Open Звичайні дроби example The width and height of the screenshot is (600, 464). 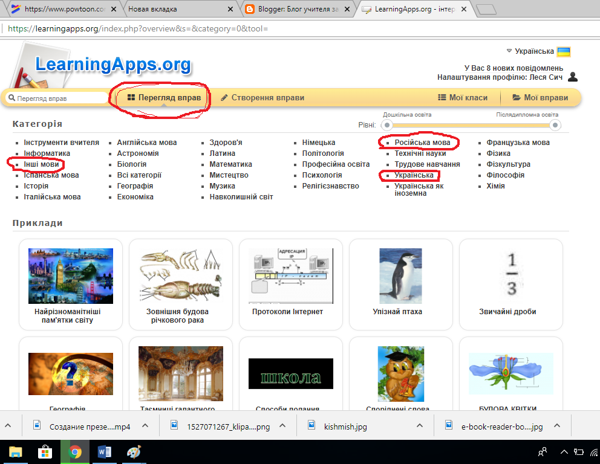tap(511, 285)
